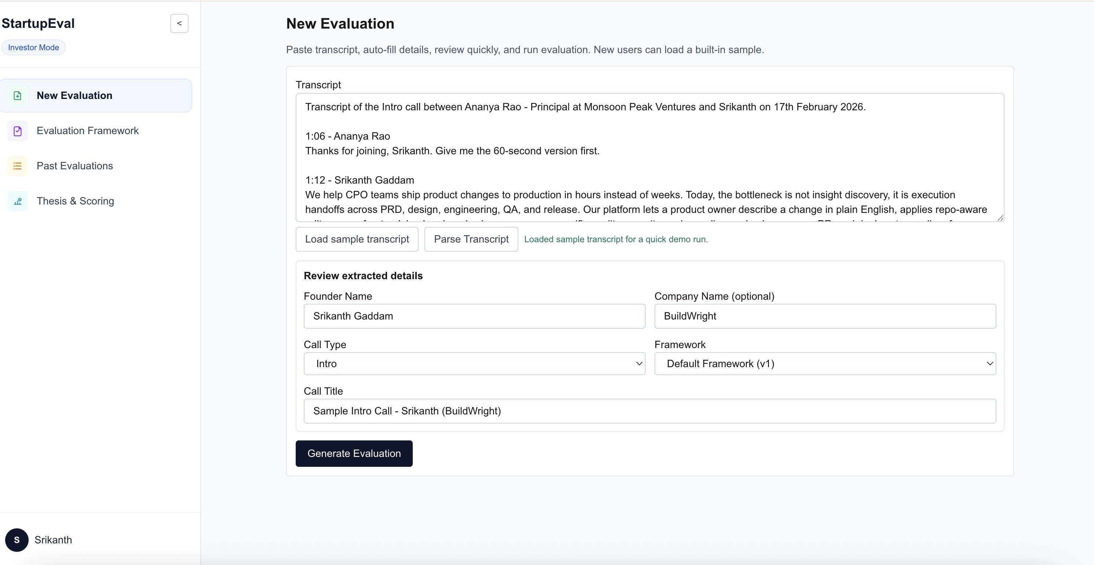Viewport: 1094px width, 565px height.
Task: Edit the Call Title text field
Action: pos(649,411)
